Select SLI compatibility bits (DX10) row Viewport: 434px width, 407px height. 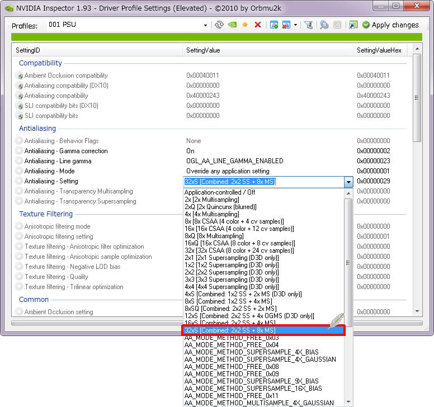pos(210,106)
